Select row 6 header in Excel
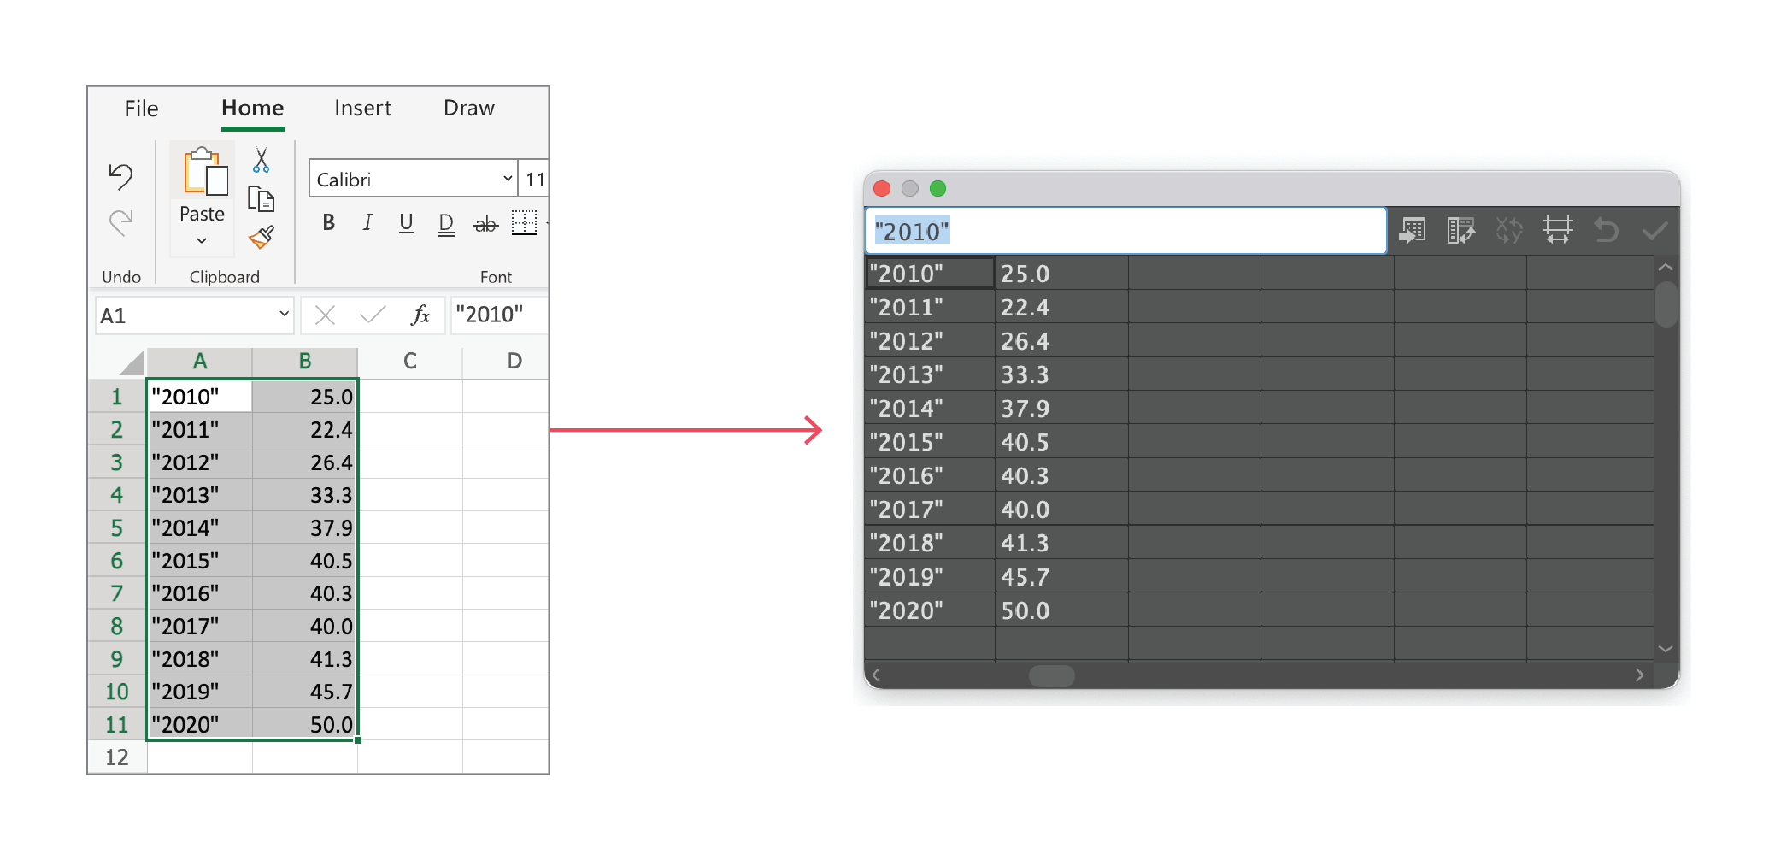The width and height of the screenshot is (1769, 866). pos(117,561)
